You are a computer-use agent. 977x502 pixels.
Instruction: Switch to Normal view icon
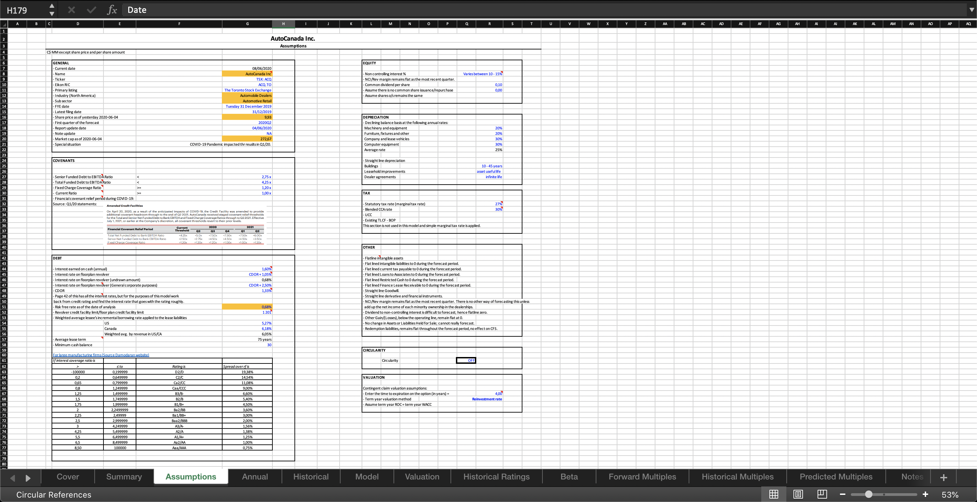[x=774, y=495]
